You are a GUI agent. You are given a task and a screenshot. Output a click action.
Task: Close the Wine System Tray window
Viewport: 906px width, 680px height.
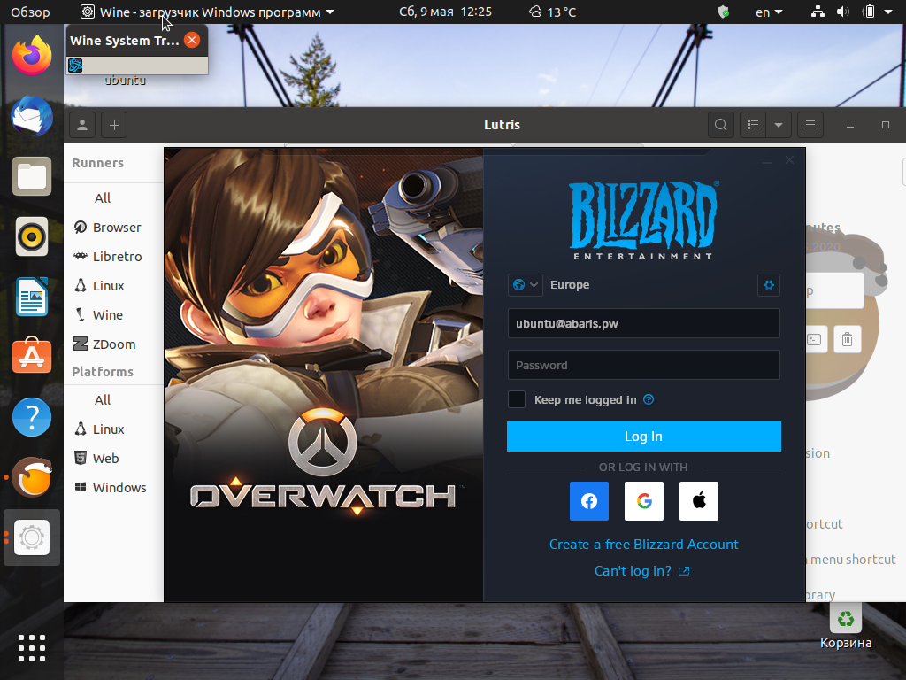pyautogui.click(x=192, y=40)
